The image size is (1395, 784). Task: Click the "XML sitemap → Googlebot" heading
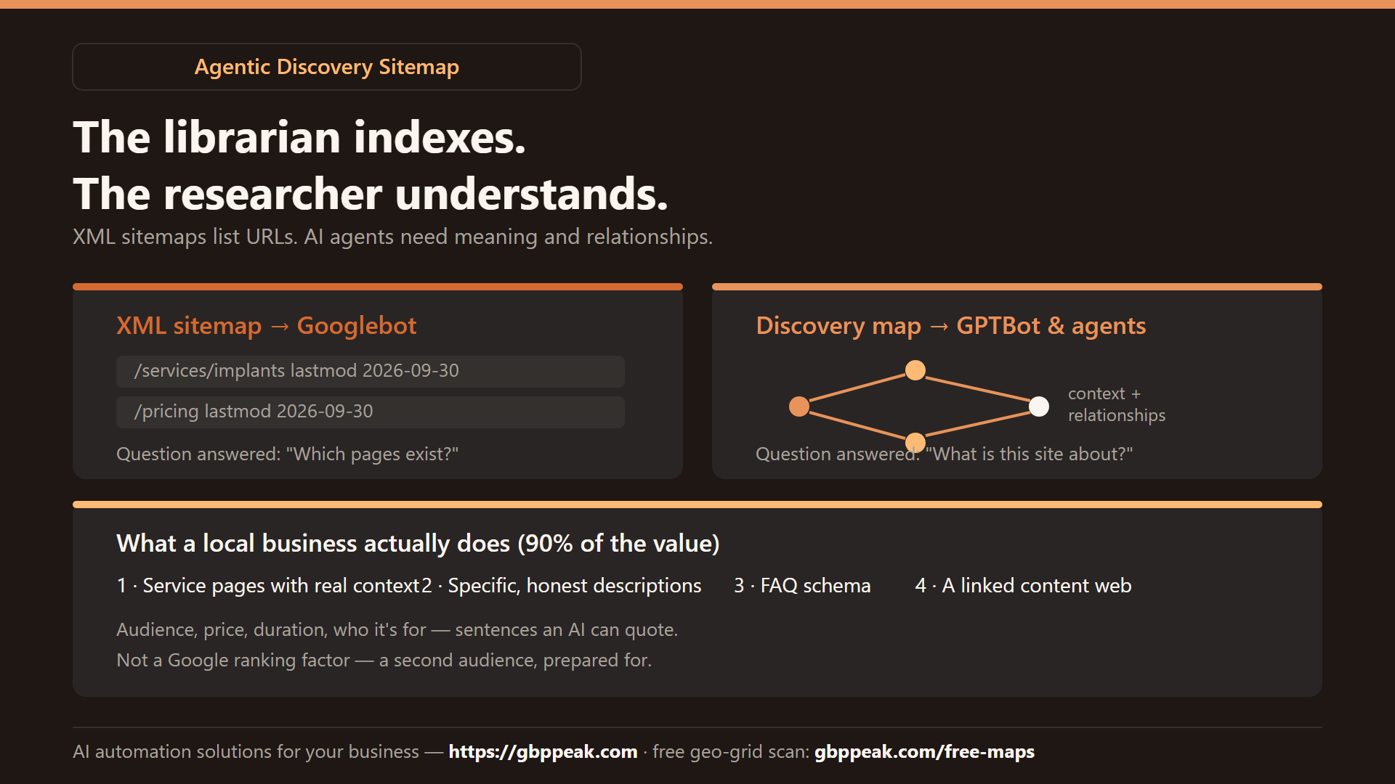click(267, 325)
